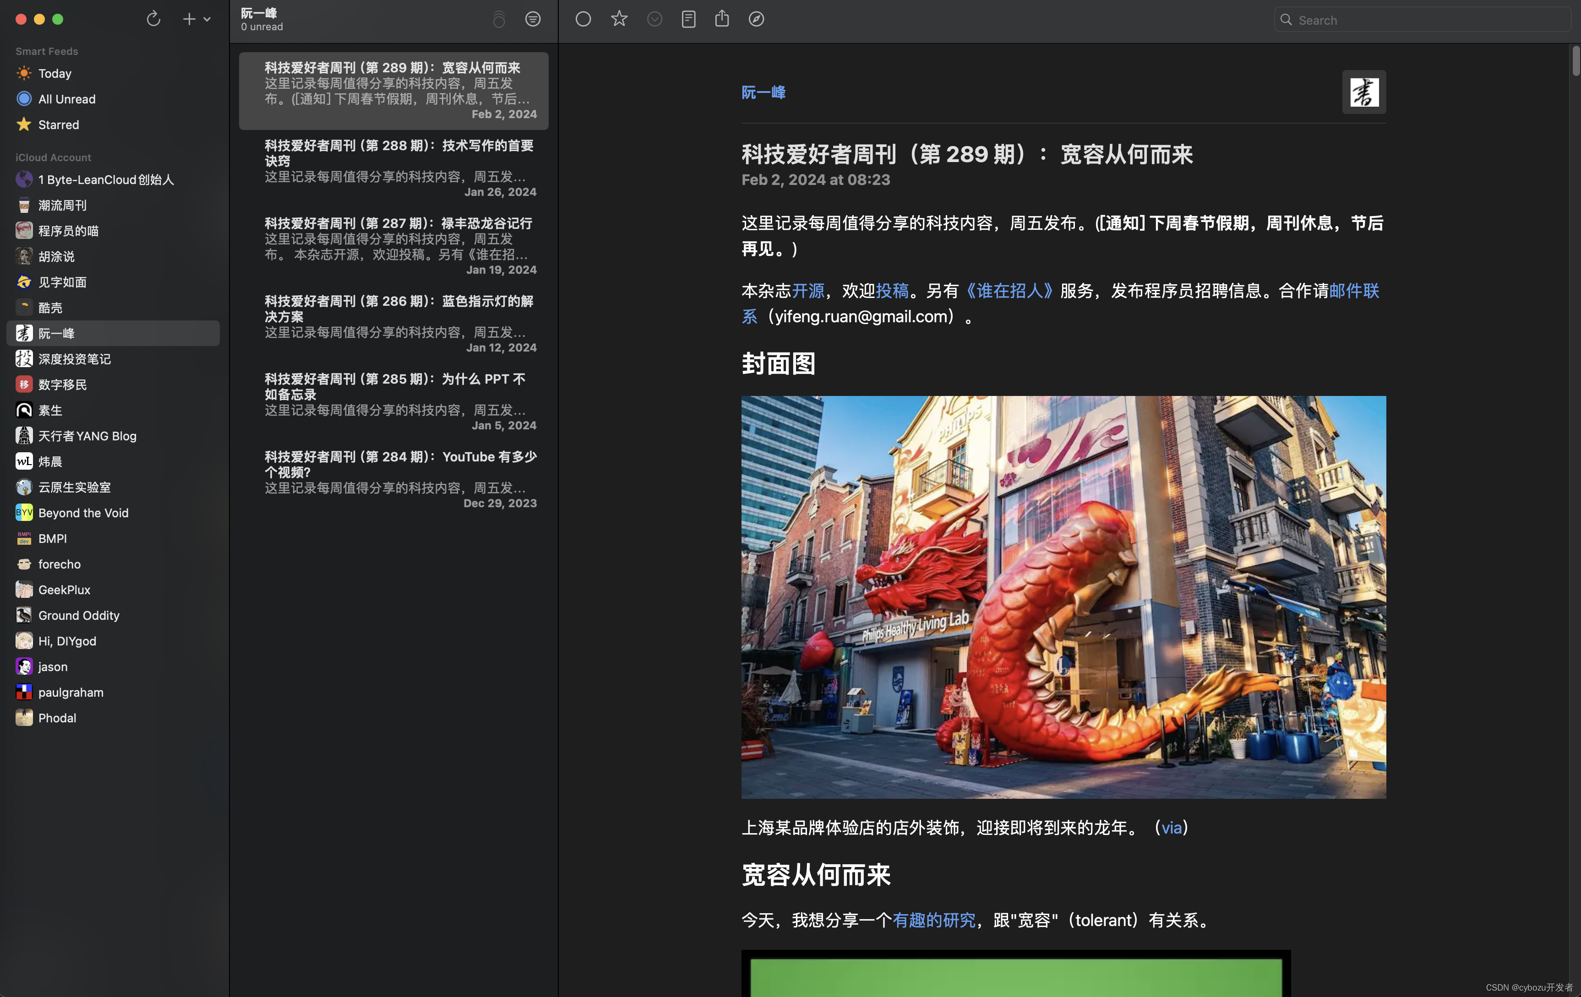Screen dimensions: 1581x997
Task: Follow the 有趣的研究 link
Action: click(934, 920)
